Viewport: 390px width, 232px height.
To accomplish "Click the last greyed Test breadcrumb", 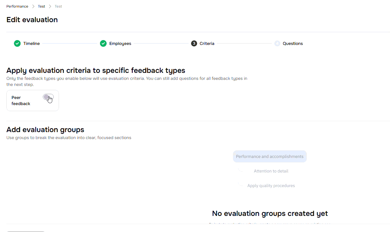I will 58,6.
